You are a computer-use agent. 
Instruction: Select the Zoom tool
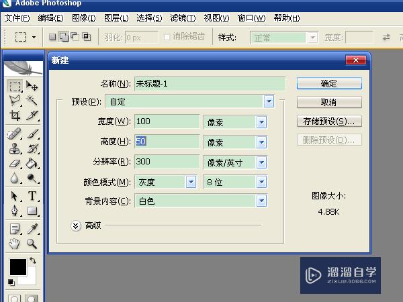click(x=32, y=244)
